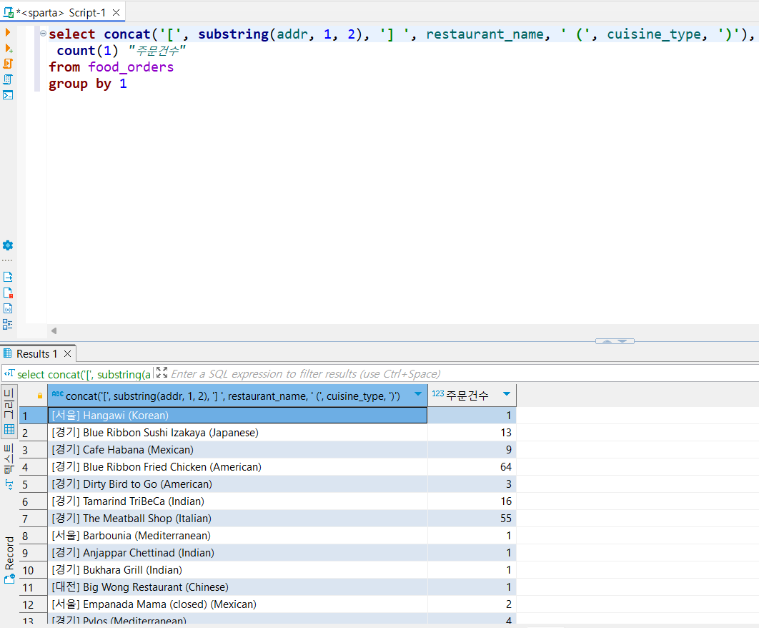The height and width of the screenshot is (628, 759).
Task: Close the Results 1 tab
Action: (x=68, y=354)
